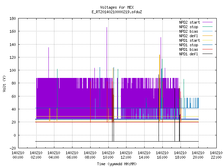Image resolution: width=223 pixels, height=167 pixels.
Task: Click the x-axis tick label 140210 20:00
Action: point(198,155)
